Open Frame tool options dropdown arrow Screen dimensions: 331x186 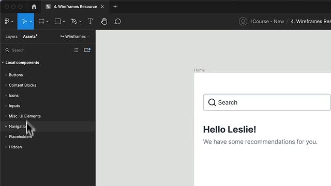pyautogui.click(x=47, y=22)
